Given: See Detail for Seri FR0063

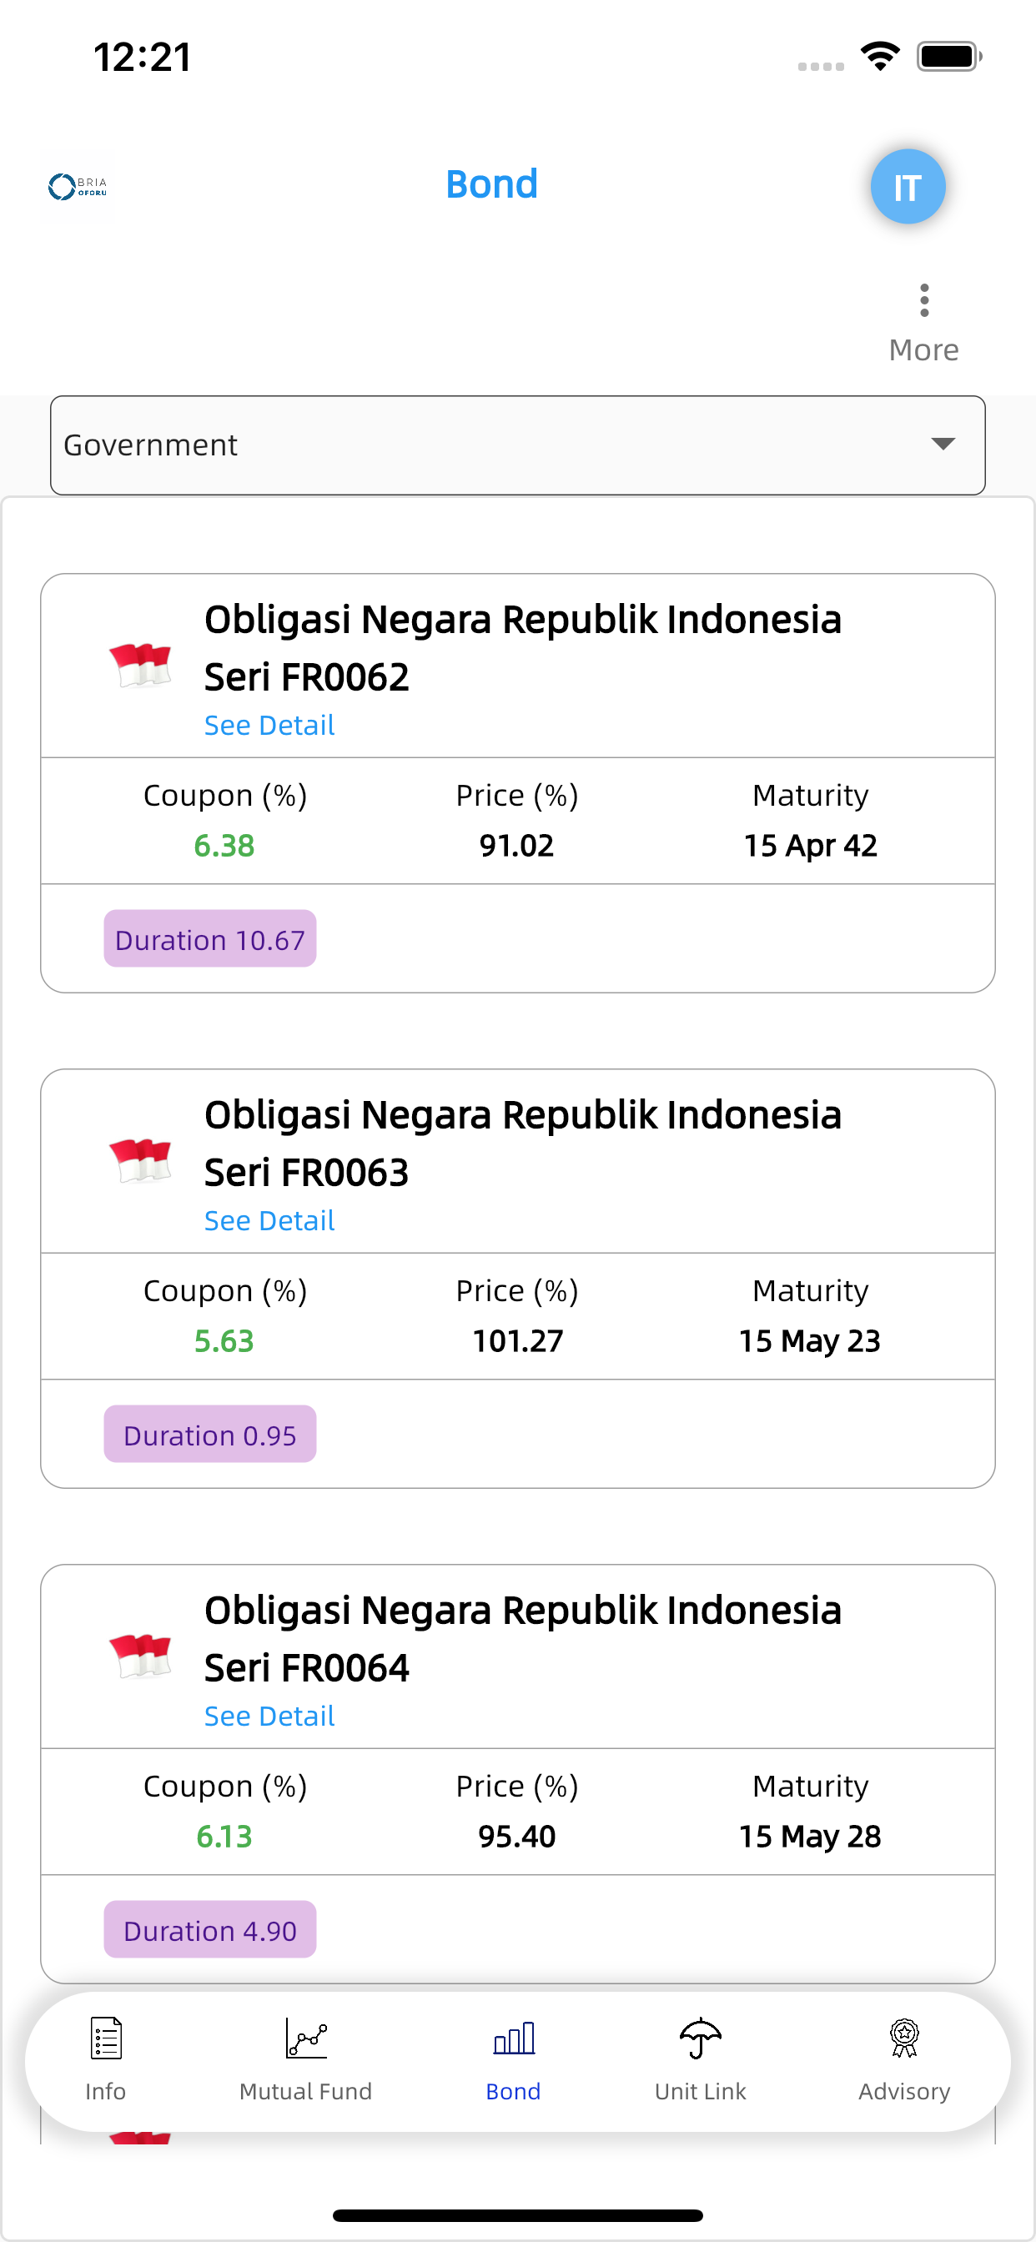Looking at the screenshot, I should tap(269, 1220).
